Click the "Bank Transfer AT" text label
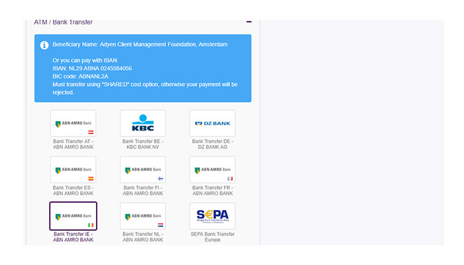The height and width of the screenshot is (265, 464). 73,140
